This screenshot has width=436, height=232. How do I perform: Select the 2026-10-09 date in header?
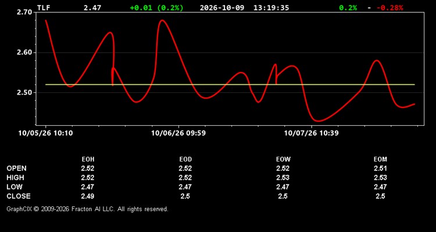(222, 8)
